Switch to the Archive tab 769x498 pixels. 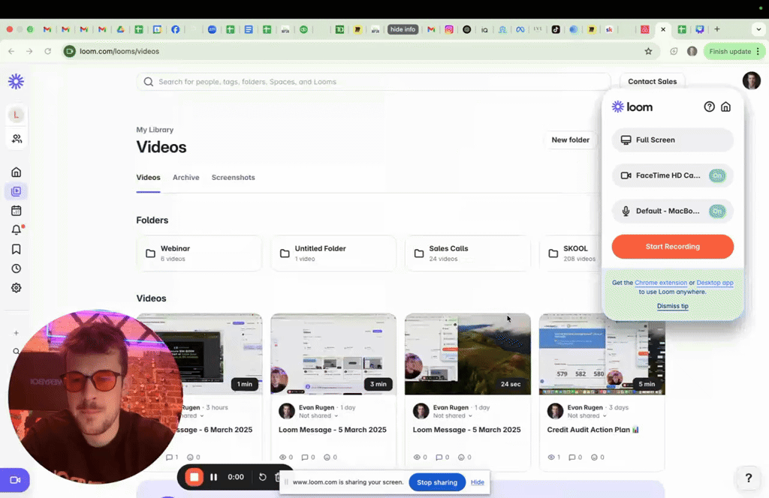(x=186, y=177)
